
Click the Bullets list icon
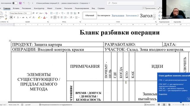click(51, 13)
